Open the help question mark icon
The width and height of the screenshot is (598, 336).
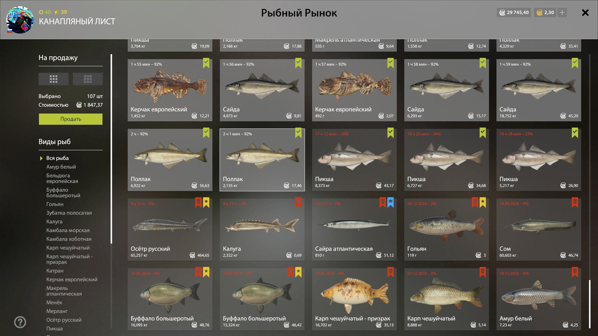tap(20, 322)
